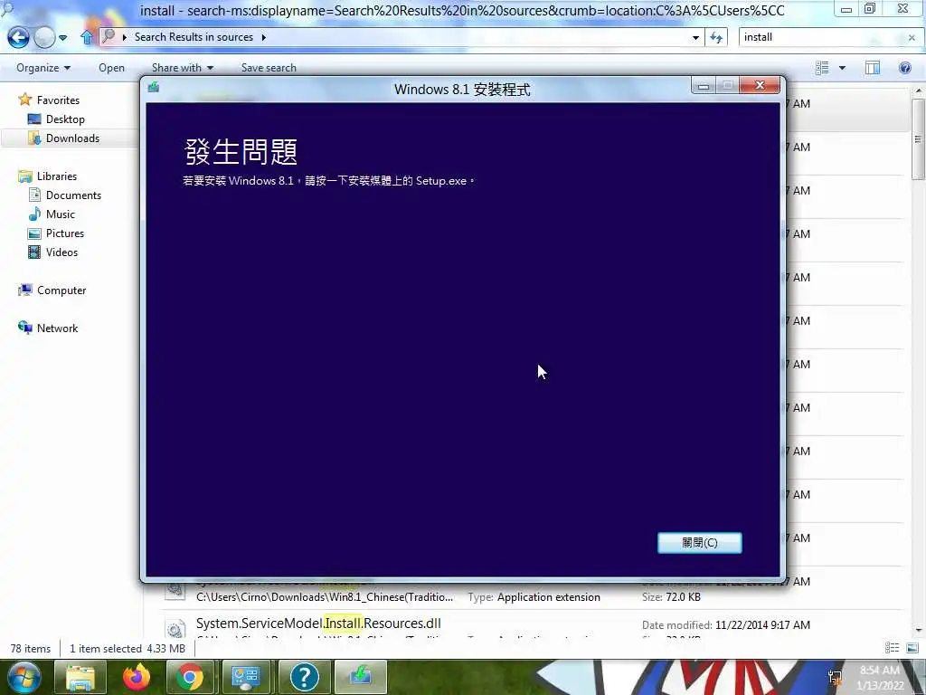Open Explorer Help question mark icon
The height and width of the screenshot is (695, 926).
click(x=904, y=68)
